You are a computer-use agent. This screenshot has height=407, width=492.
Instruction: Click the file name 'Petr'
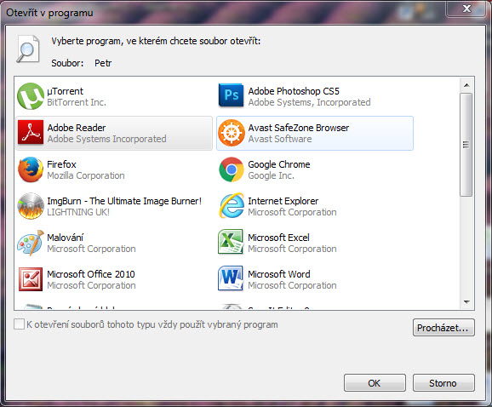tap(103, 63)
